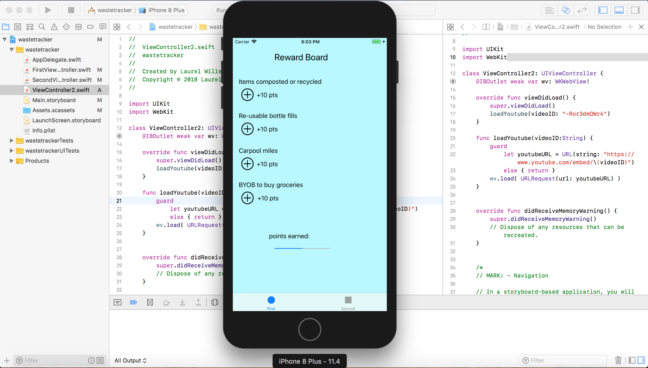Open Main.storyboard in the file navigator

click(x=54, y=100)
